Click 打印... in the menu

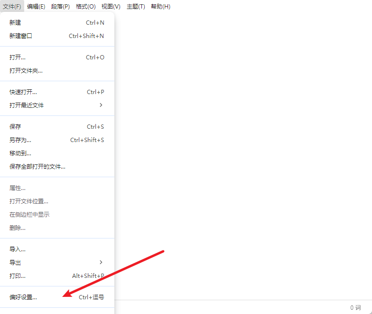(18, 276)
